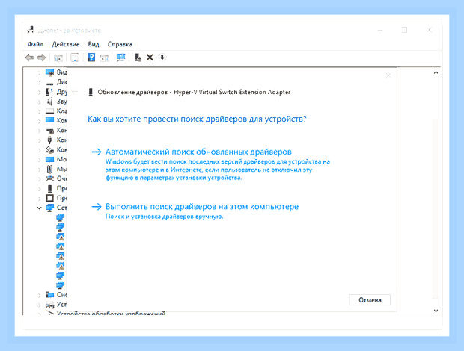Select the 'Оче' tree row text
This screenshot has height=351, width=464.
click(x=62, y=178)
